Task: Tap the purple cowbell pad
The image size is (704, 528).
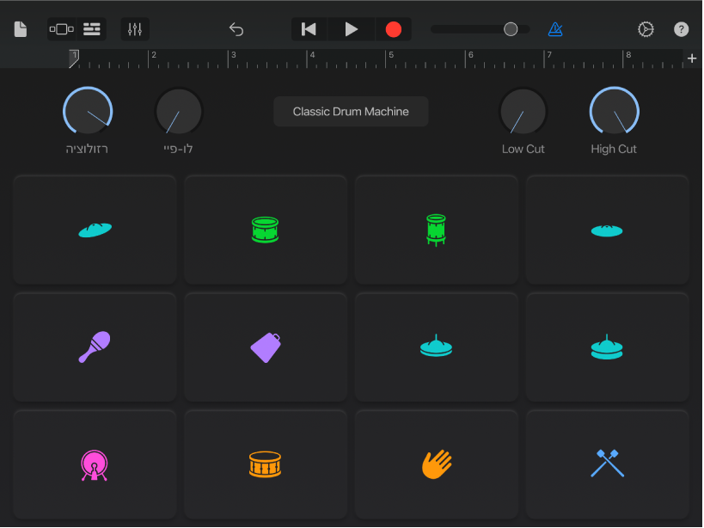Action: point(266,347)
